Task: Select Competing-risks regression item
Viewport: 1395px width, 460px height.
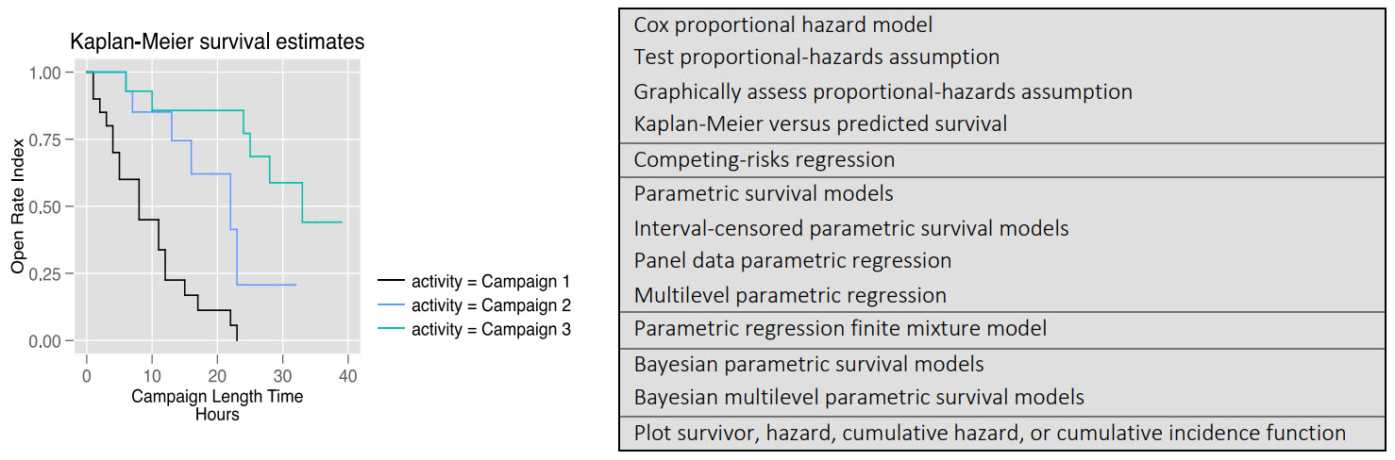Action: coord(765,160)
